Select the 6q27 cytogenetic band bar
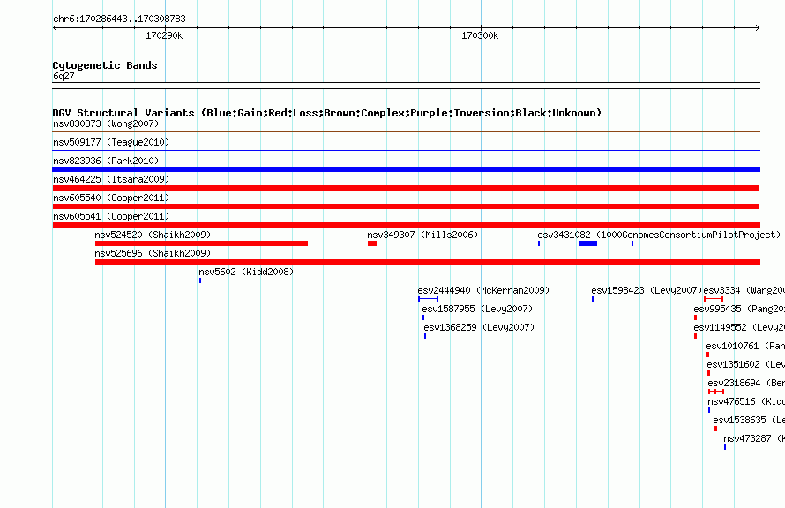The height and width of the screenshot is (508, 785). click(406, 86)
